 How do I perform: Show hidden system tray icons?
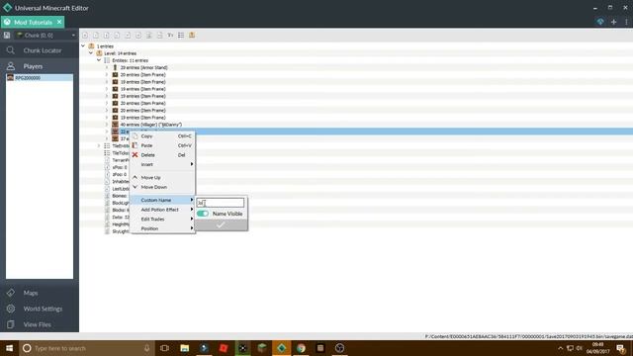coord(561,348)
